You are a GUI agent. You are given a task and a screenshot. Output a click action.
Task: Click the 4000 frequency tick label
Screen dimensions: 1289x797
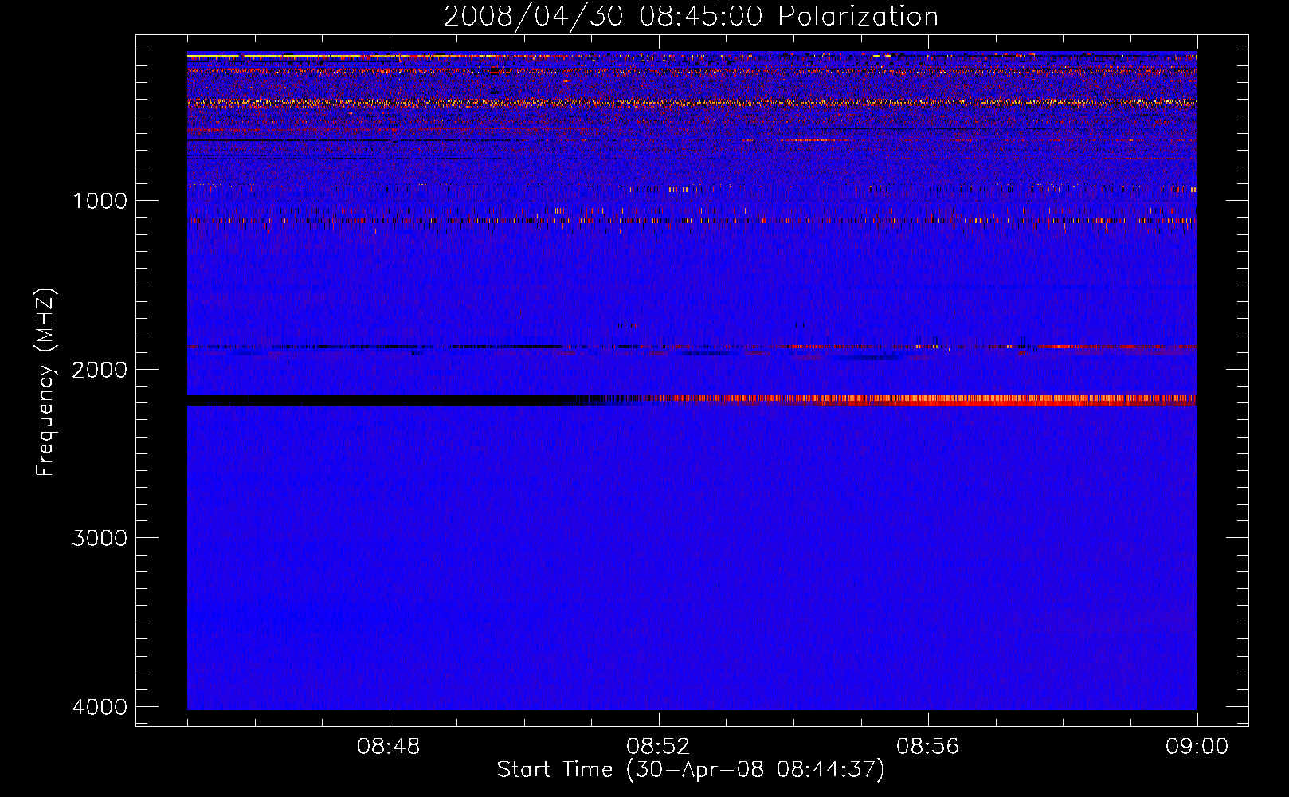click(x=100, y=707)
